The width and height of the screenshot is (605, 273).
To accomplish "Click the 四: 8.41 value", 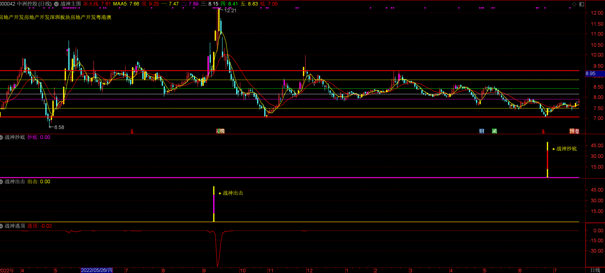I will click(229, 4).
